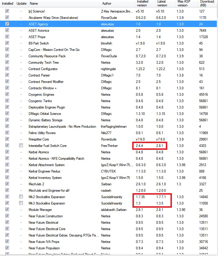Enable Update checkbox for Mk2 Stockalike Expansion

(21, 197)
